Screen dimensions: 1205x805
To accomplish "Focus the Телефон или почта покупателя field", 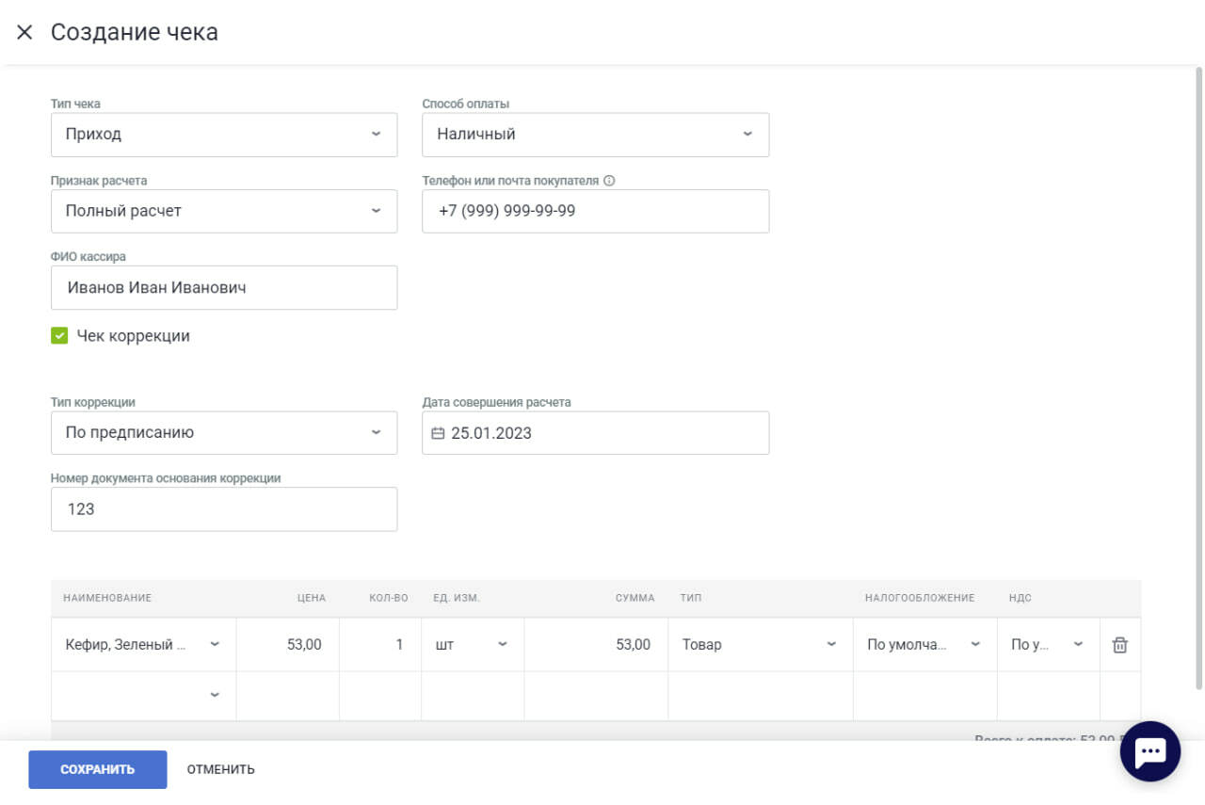I will pos(596,211).
